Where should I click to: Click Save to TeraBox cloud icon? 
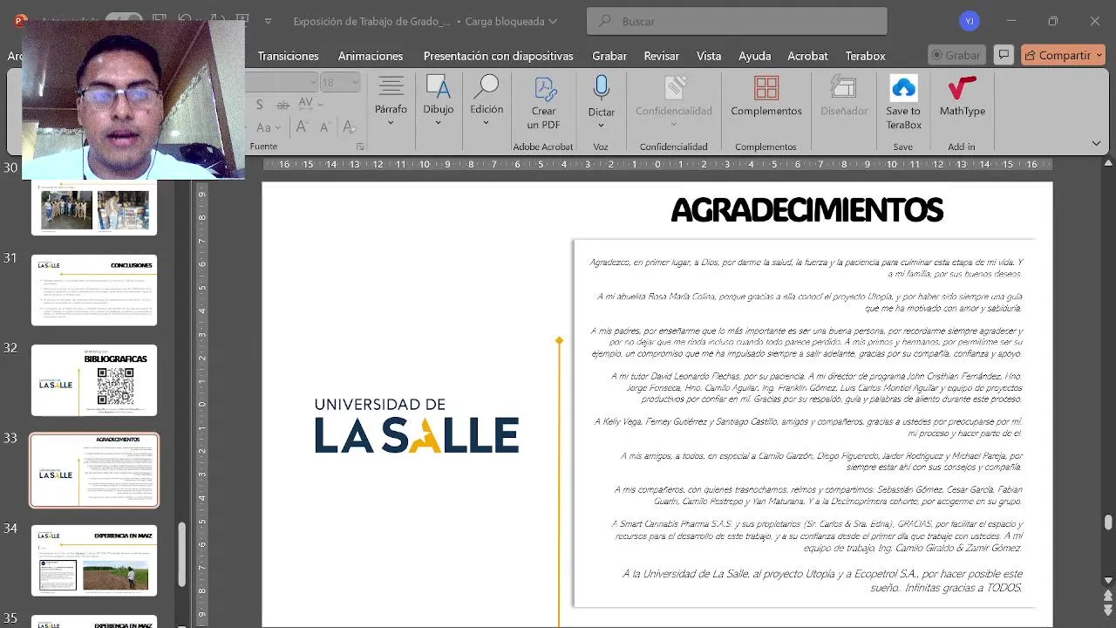(903, 102)
